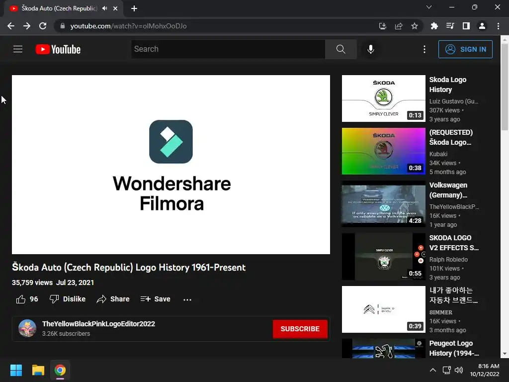The height and width of the screenshot is (382, 509).
Task: Mute tab via speaker icon
Action: pyautogui.click(x=104, y=8)
